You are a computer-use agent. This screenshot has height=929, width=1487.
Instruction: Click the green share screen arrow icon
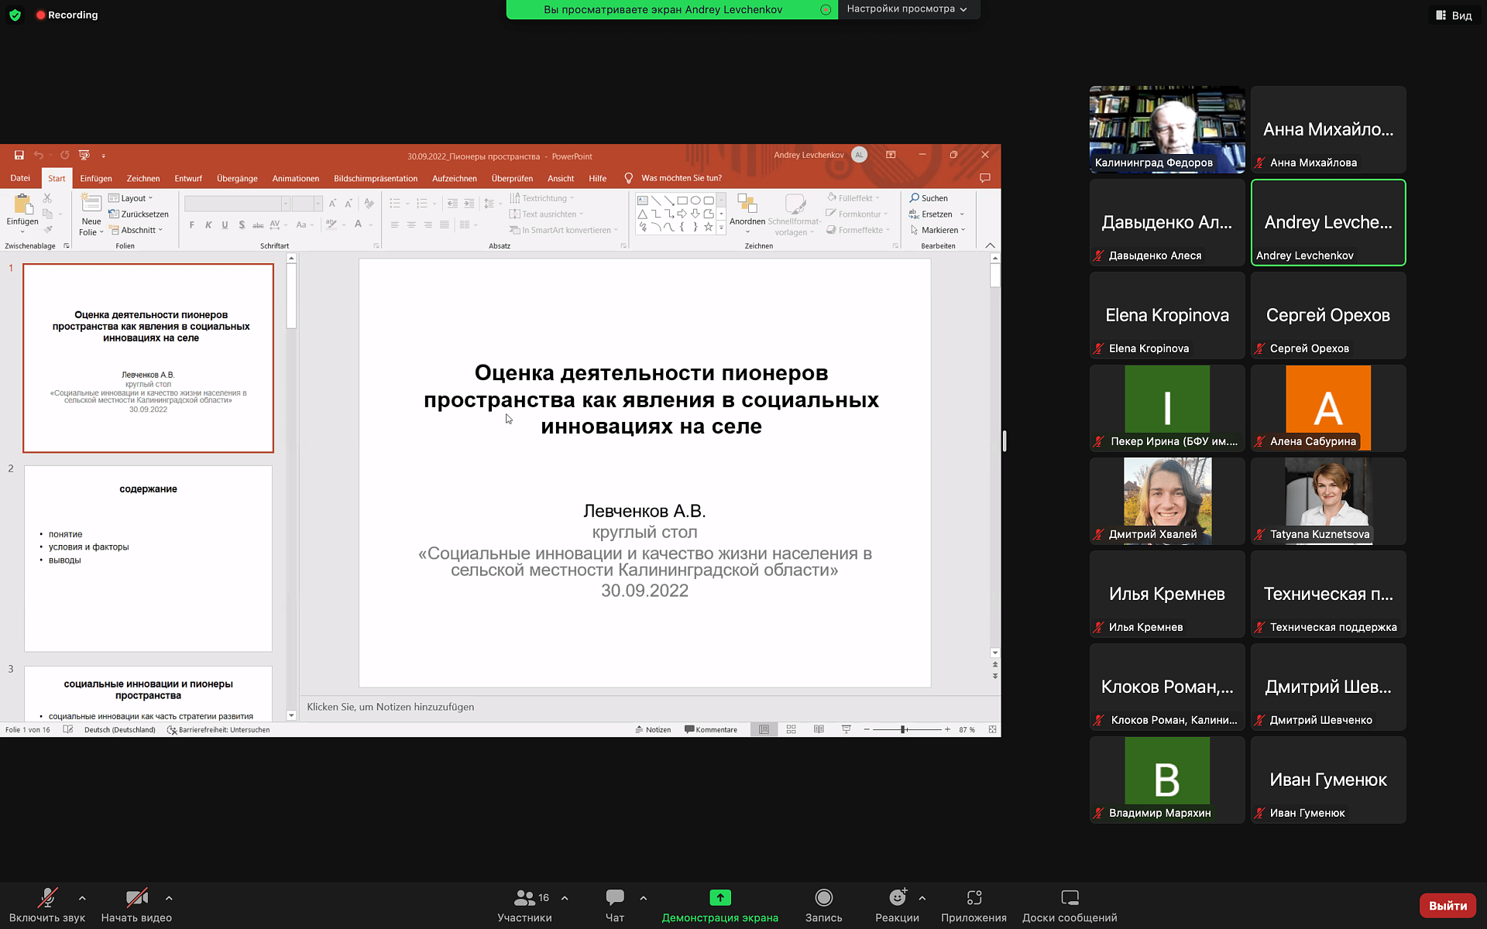click(x=720, y=897)
